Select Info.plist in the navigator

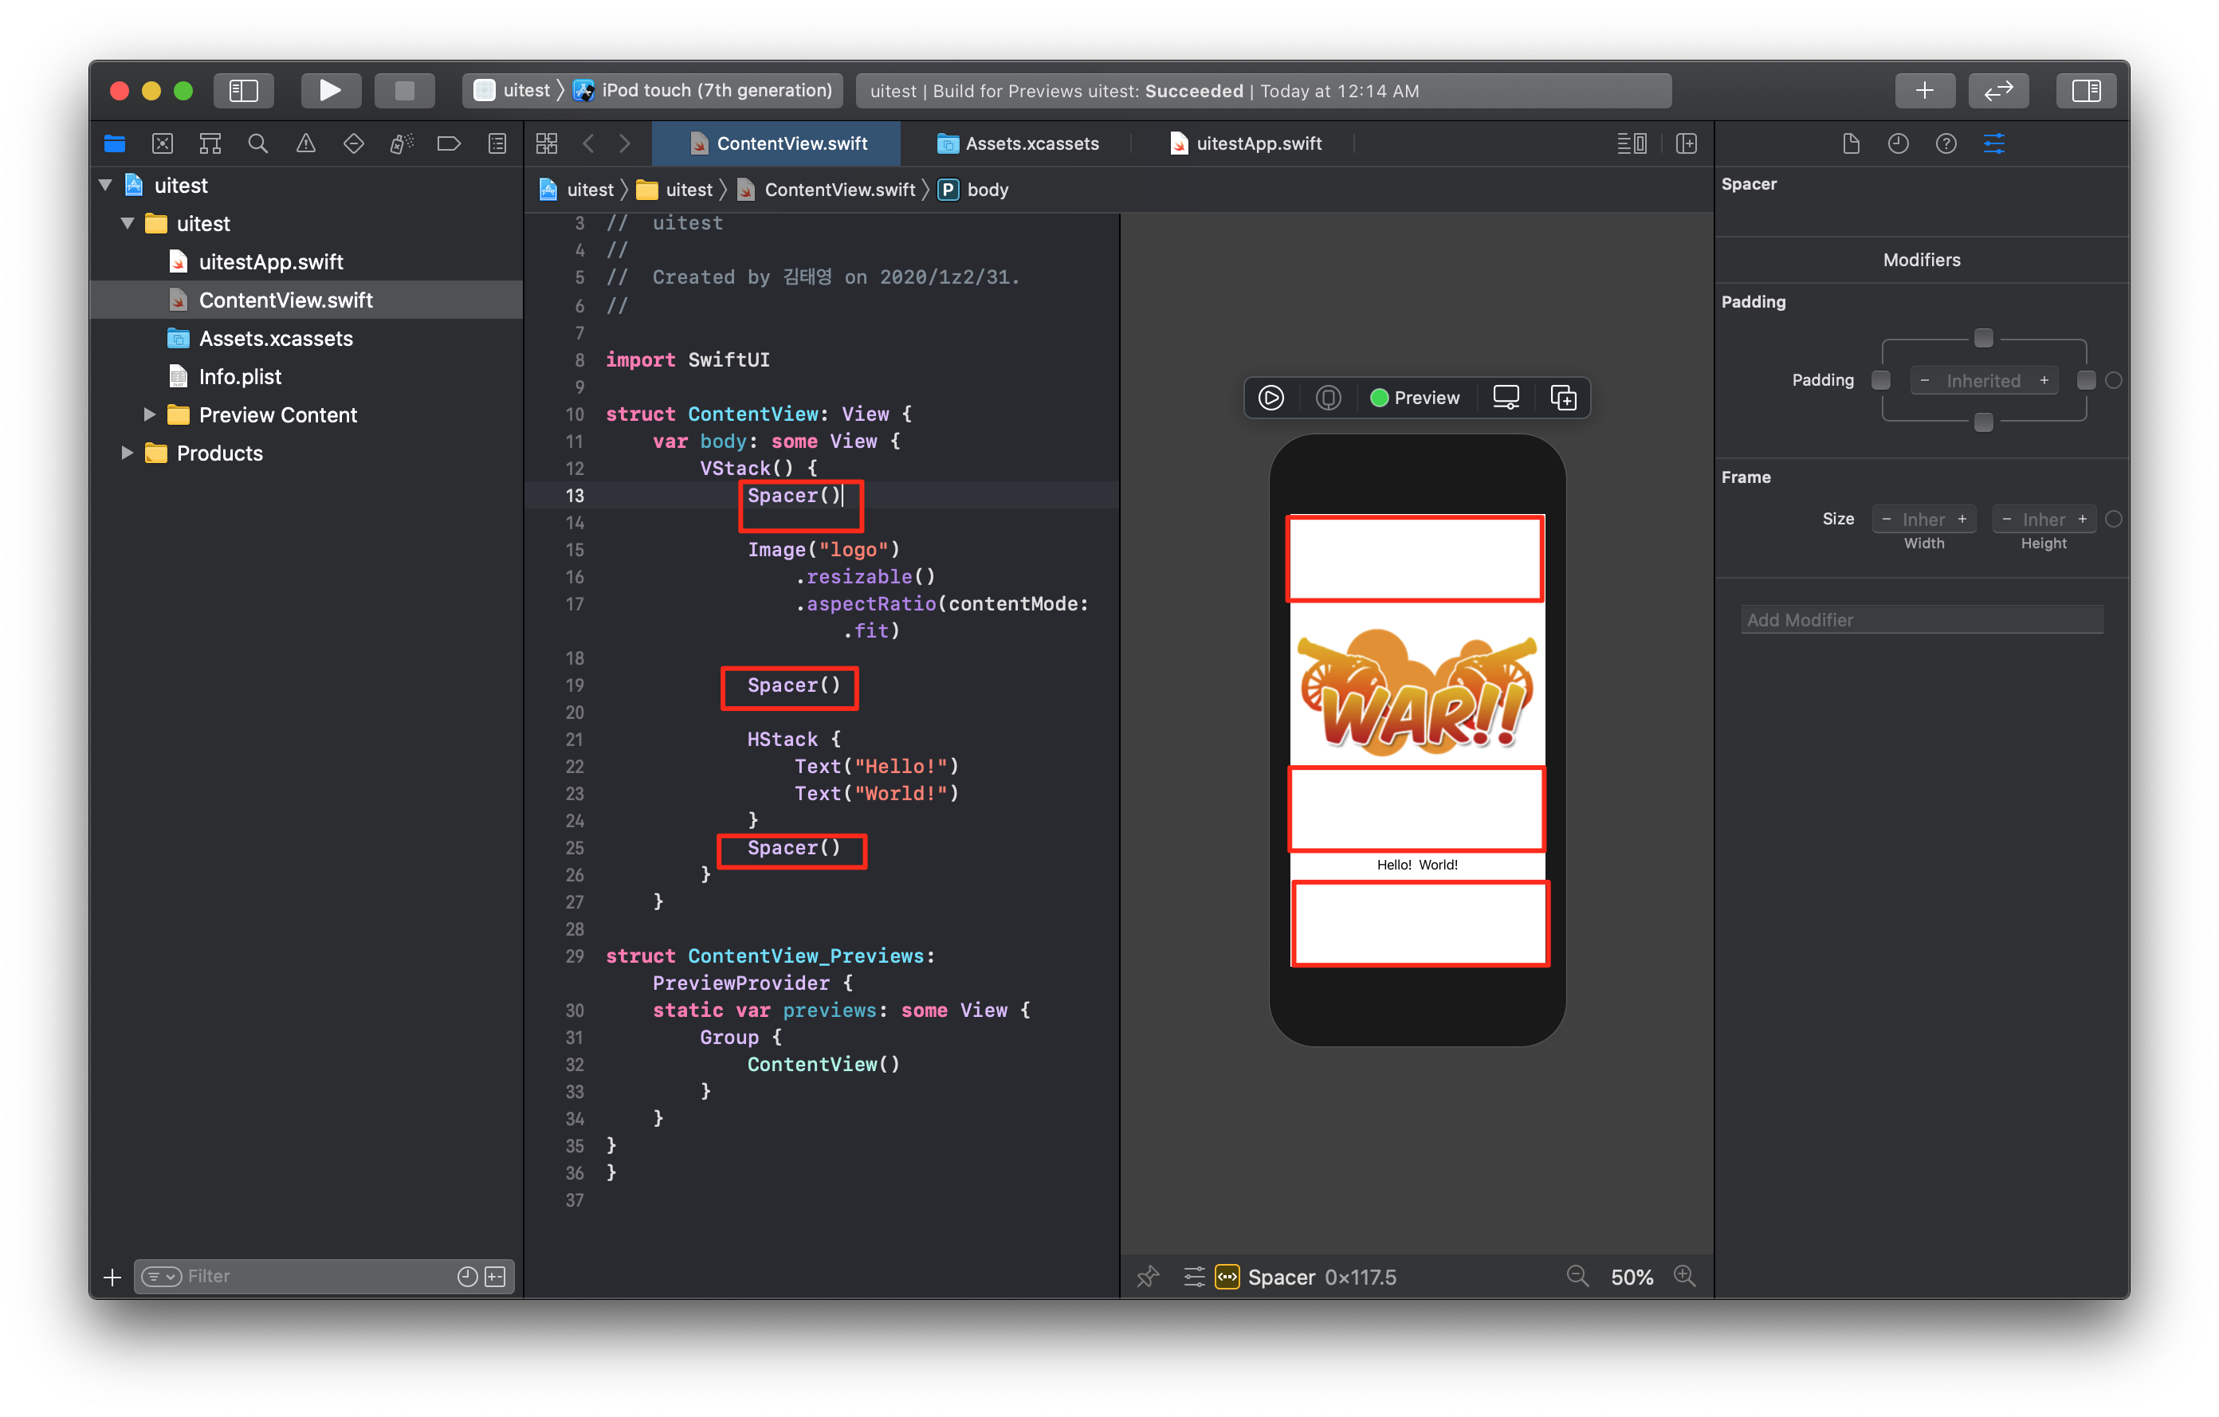240,377
